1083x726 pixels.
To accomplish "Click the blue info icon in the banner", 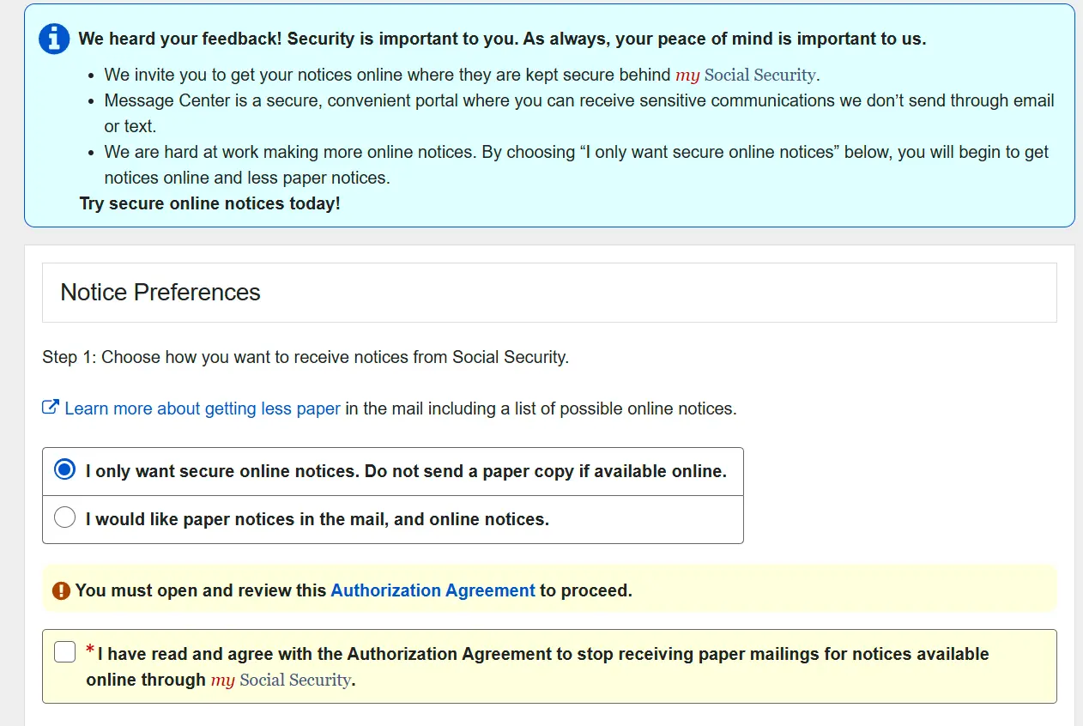I will pos(54,39).
